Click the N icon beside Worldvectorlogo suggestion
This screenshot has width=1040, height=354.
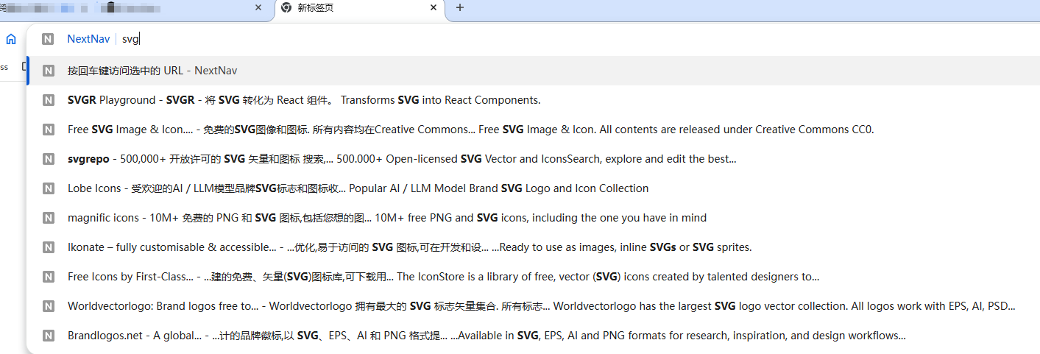coord(48,306)
